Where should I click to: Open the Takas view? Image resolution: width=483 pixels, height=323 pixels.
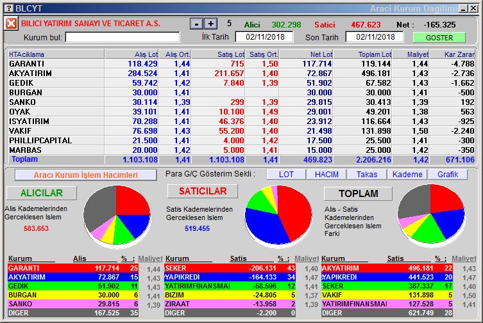tap(367, 175)
